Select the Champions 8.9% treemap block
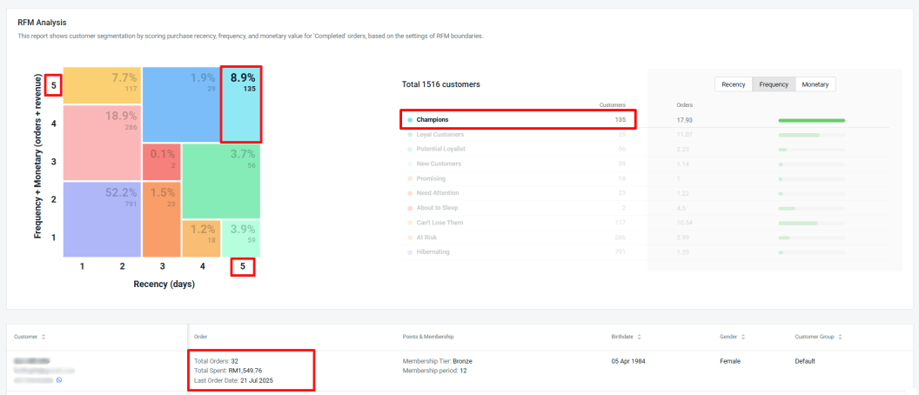Image resolution: width=919 pixels, height=395 pixels. pos(241,104)
